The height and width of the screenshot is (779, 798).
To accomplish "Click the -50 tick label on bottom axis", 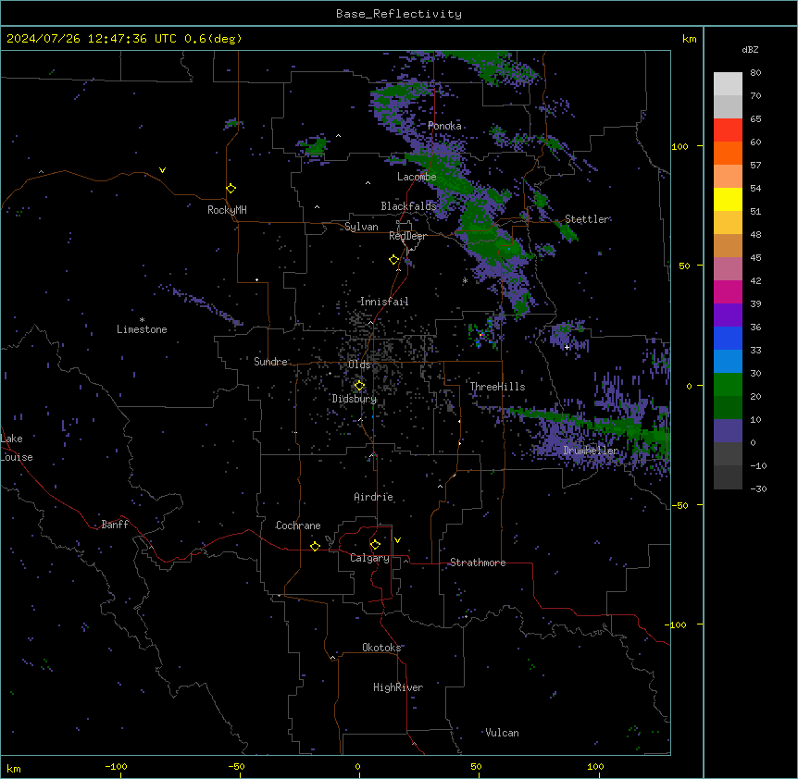I will (x=236, y=766).
